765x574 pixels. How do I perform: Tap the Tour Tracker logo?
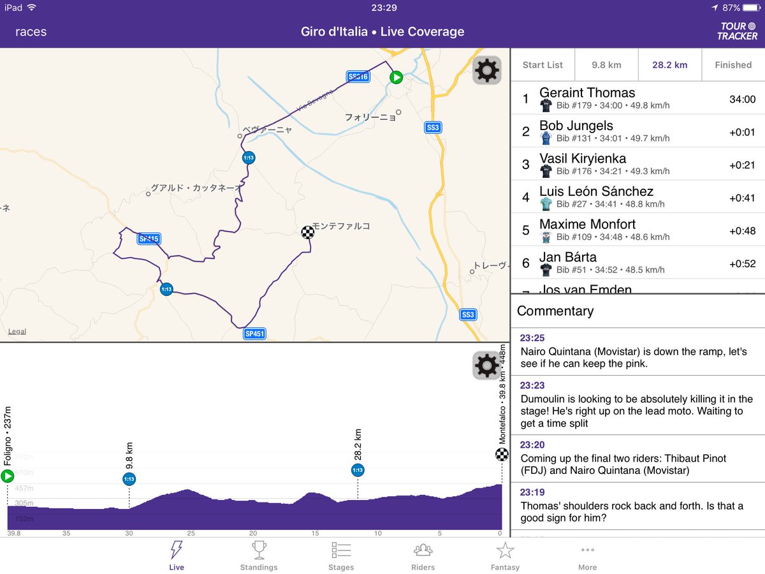tap(737, 31)
